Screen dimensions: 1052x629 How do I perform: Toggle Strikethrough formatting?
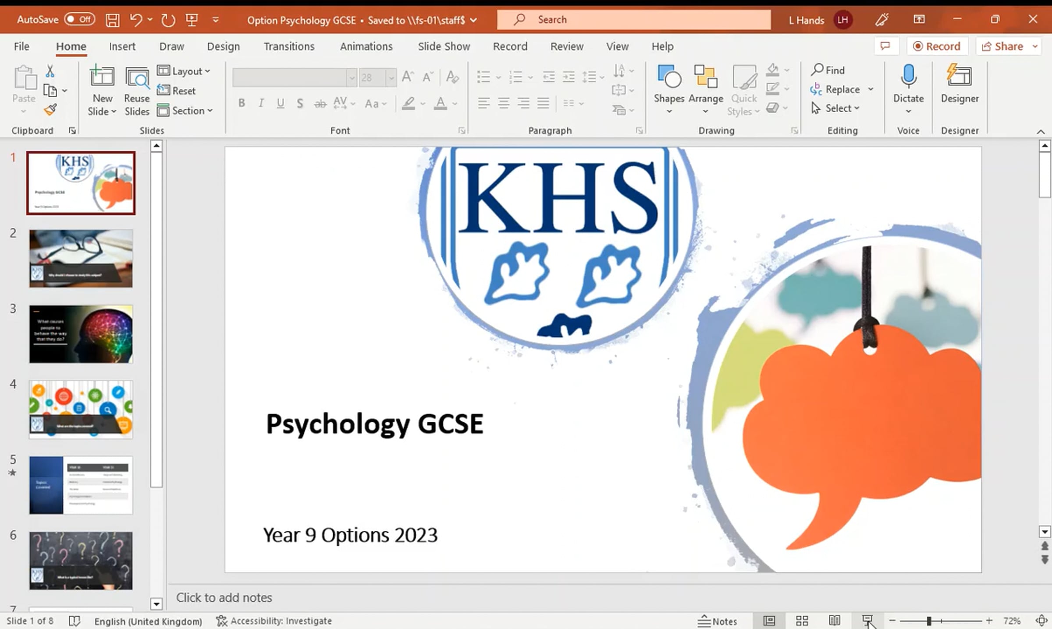(x=320, y=103)
